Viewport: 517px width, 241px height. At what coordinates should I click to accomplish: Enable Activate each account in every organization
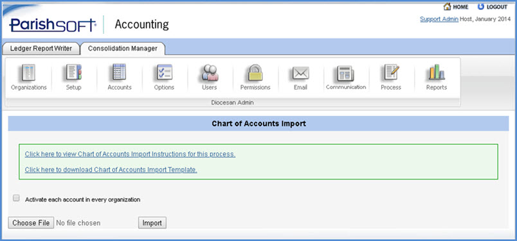tap(16, 198)
